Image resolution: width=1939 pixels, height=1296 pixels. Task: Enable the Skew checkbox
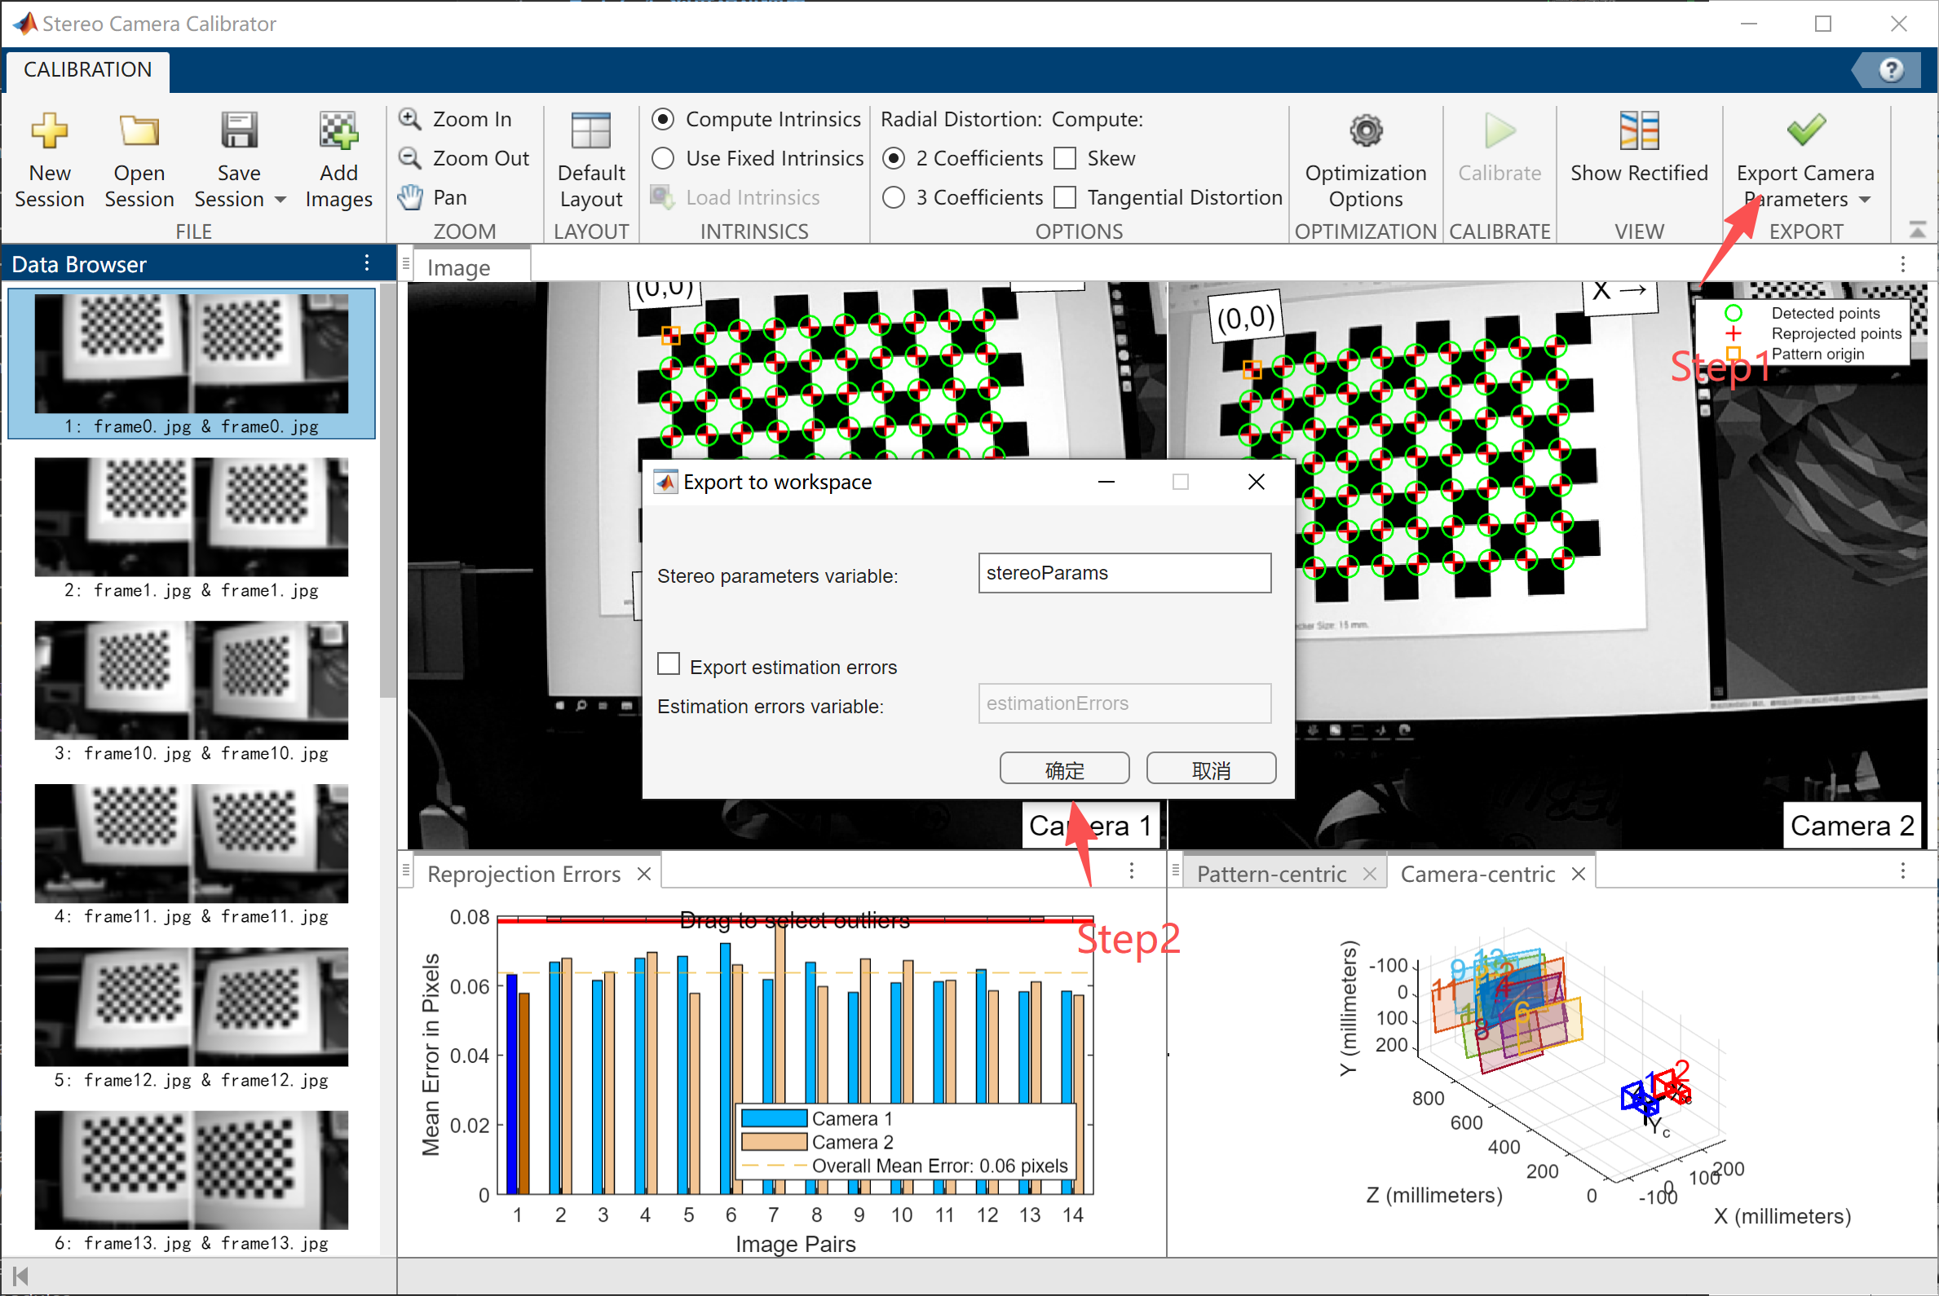coord(1066,158)
